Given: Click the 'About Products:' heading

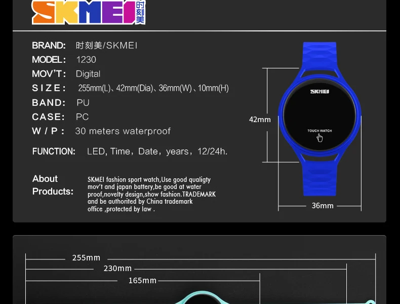Looking at the screenshot, I should pos(53,185).
